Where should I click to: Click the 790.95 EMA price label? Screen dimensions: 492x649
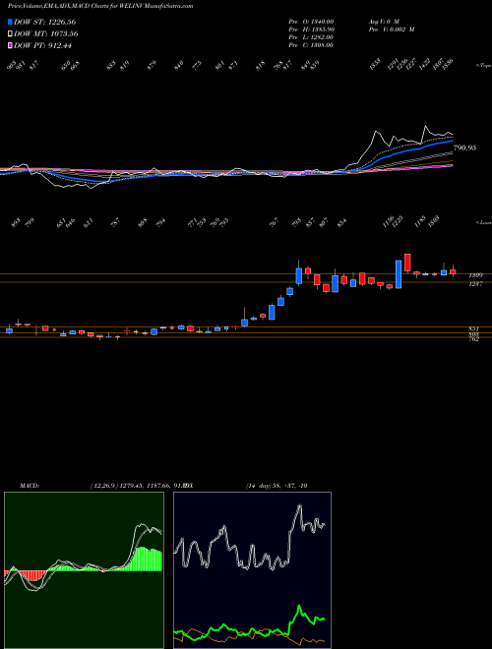[464, 147]
